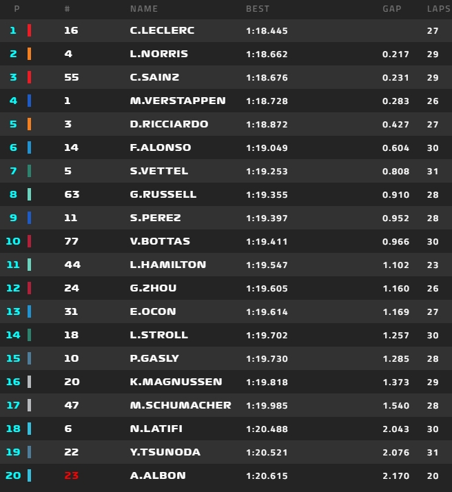Select the A.ALBON driver name
This screenshot has width=452, height=492.
[x=157, y=475]
